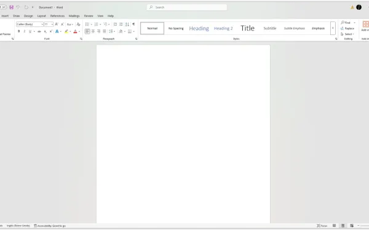
Task: Clear all formatting from text
Action: [79, 24]
